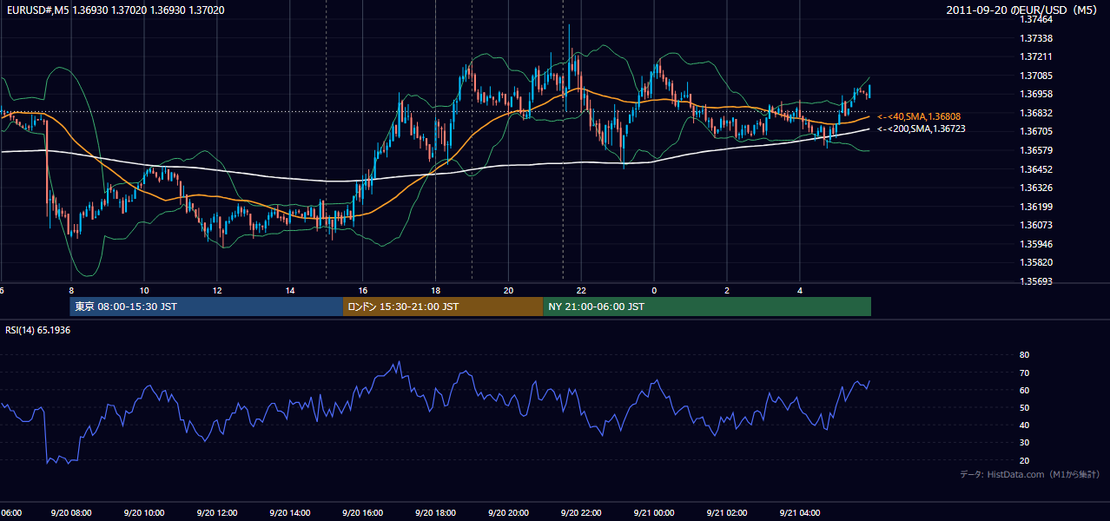This screenshot has width=1110, height=521.
Task: Click the 80 level on RSI scale
Action: [1024, 355]
